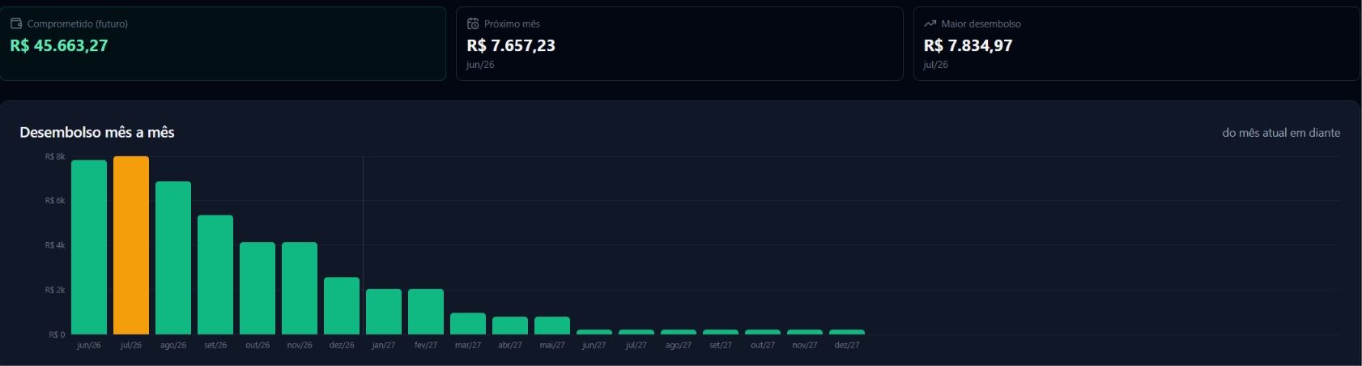Select the jan/27 bar in the chart
The image size is (1362, 366).
pyautogui.click(x=384, y=312)
